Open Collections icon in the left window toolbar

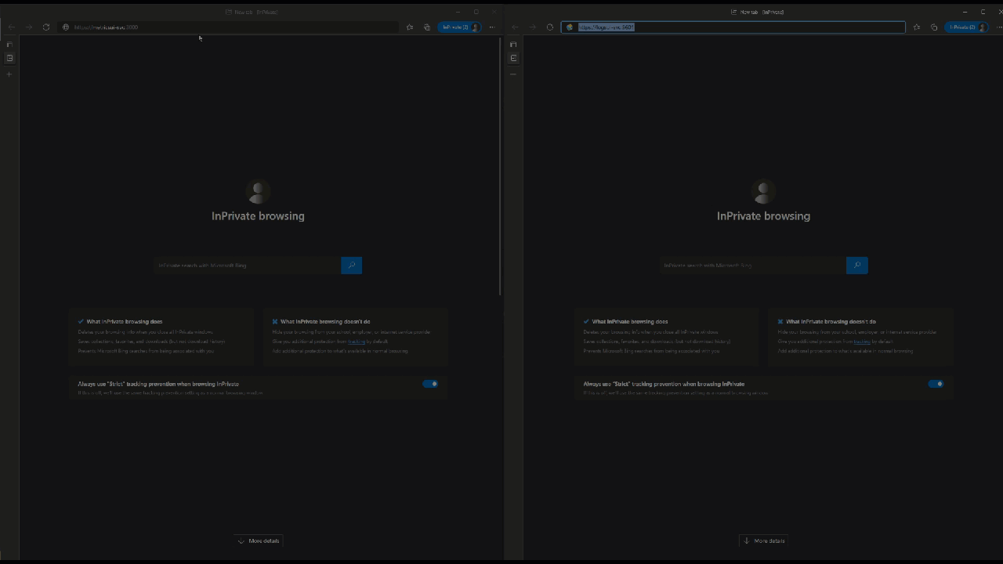tap(427, 27)
